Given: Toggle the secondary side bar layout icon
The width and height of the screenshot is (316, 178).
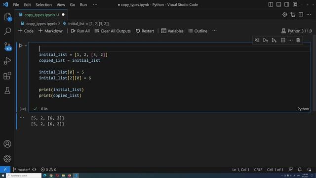Looking at the screenshot, I should (286, 4).
